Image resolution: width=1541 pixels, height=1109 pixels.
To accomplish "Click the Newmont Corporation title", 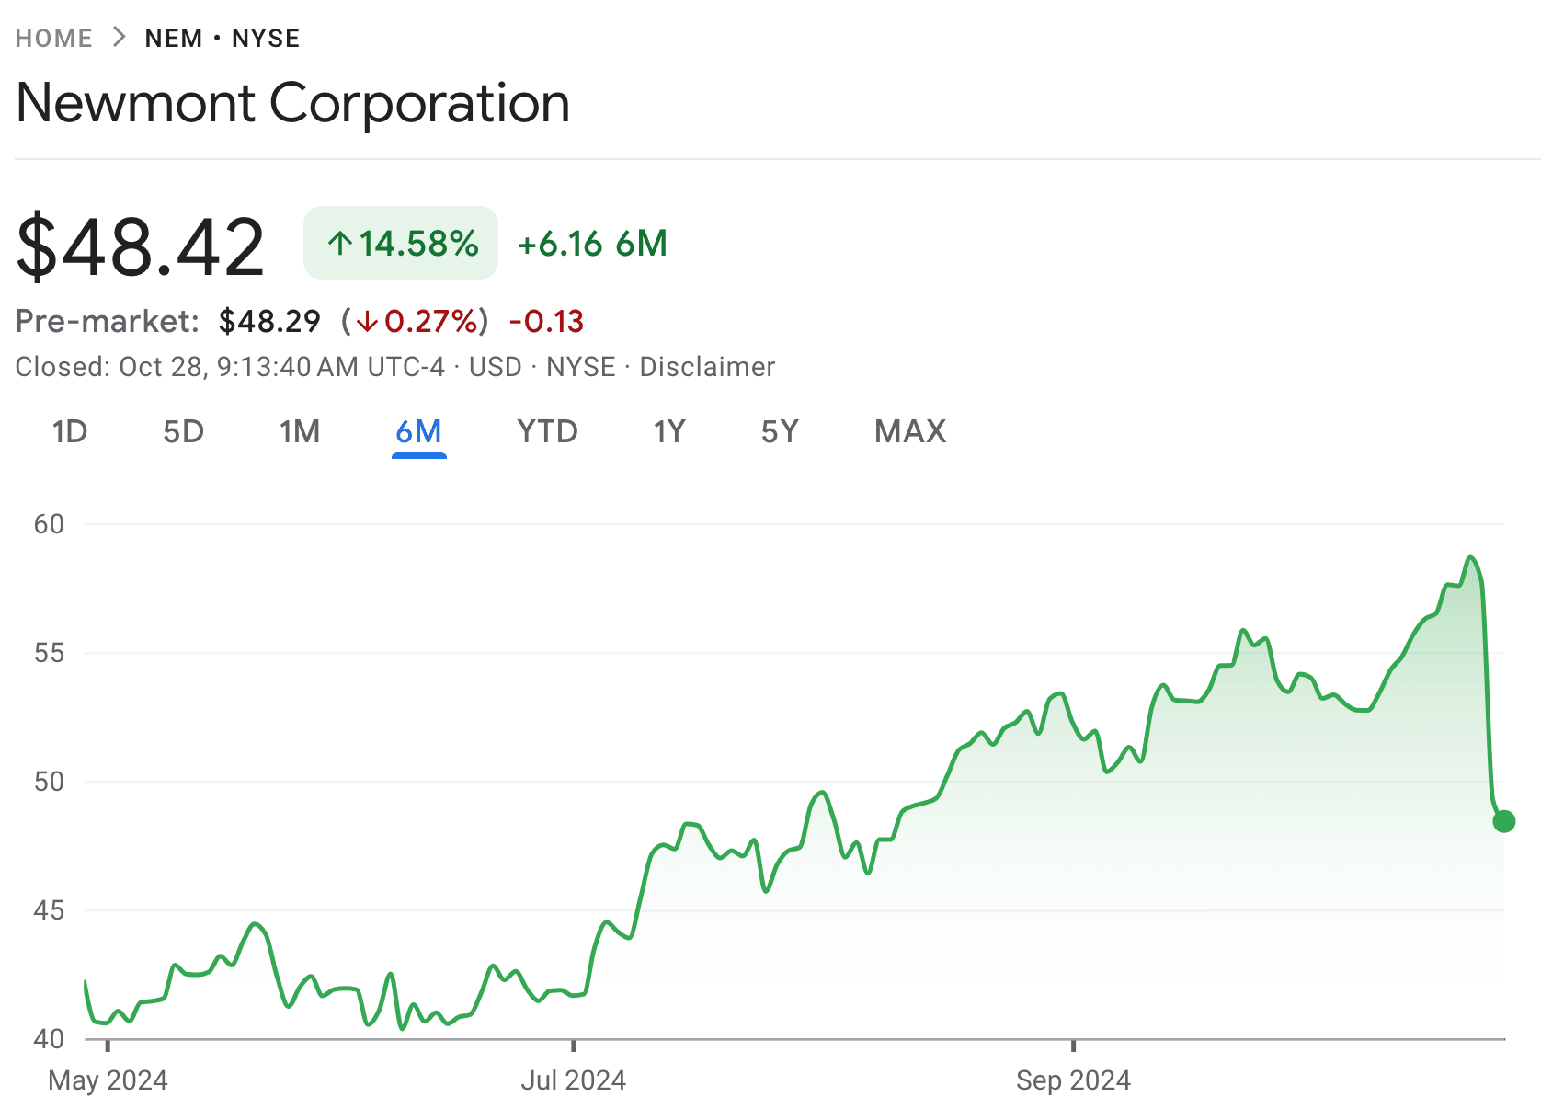I will [x=291, y=103].
